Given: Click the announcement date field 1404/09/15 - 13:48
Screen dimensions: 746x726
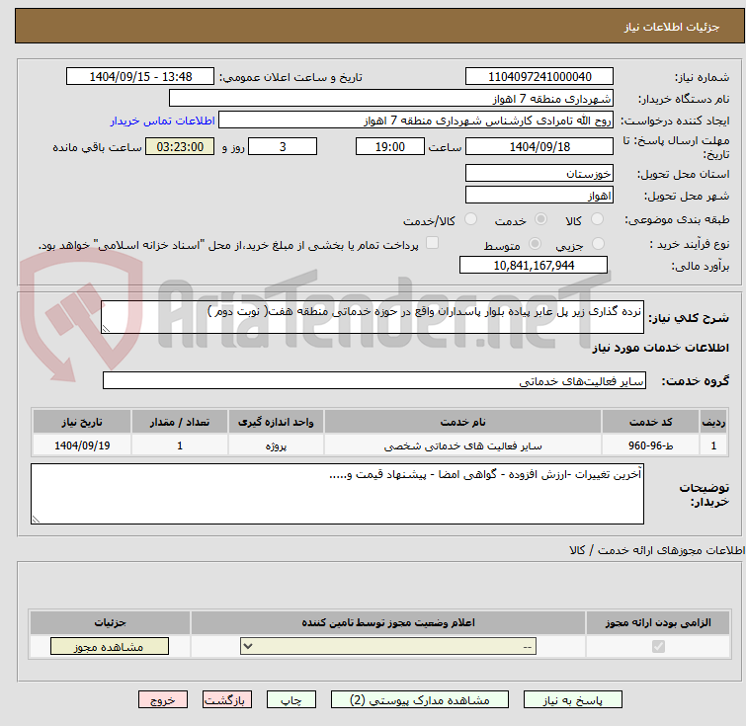Looking at the screenshot, I should (x=140, y=77).
